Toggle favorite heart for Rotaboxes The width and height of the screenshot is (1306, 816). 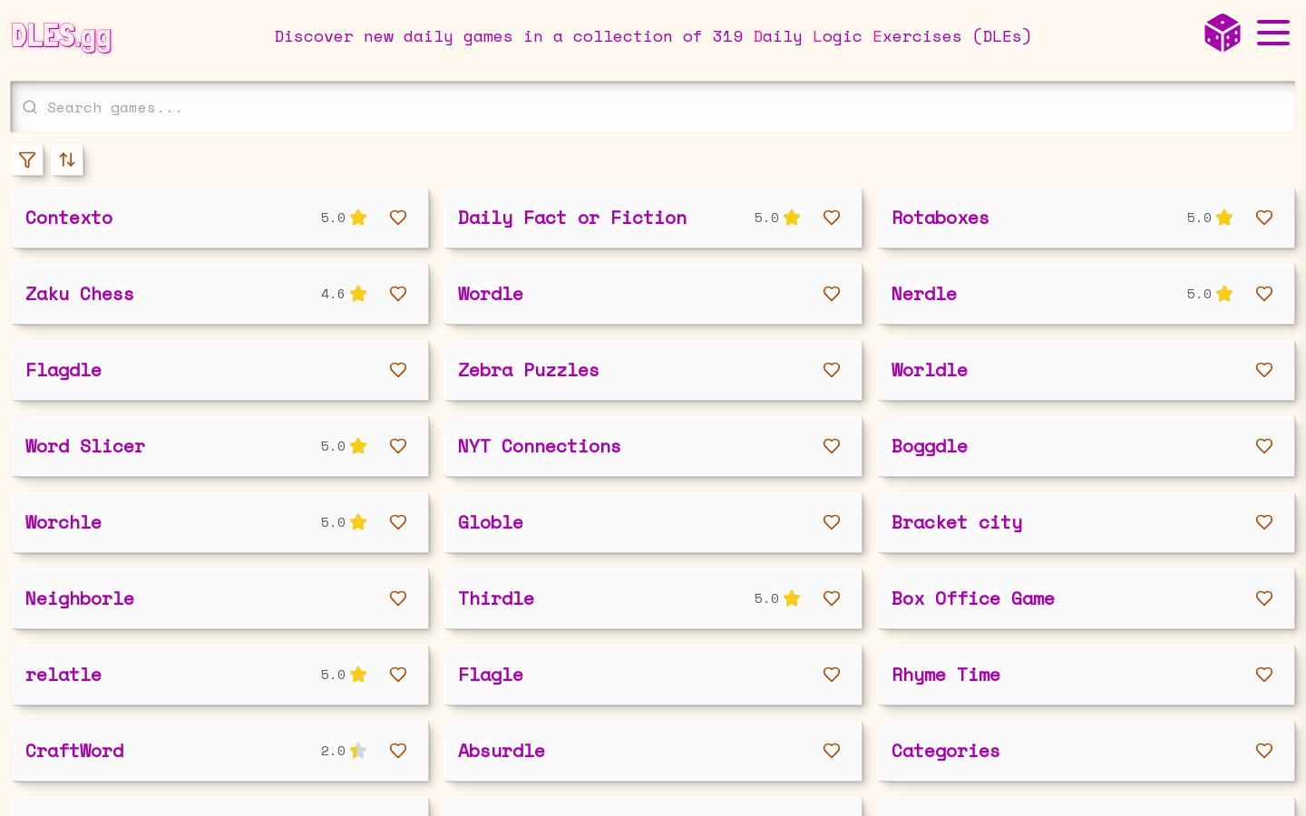[1264, 218]
